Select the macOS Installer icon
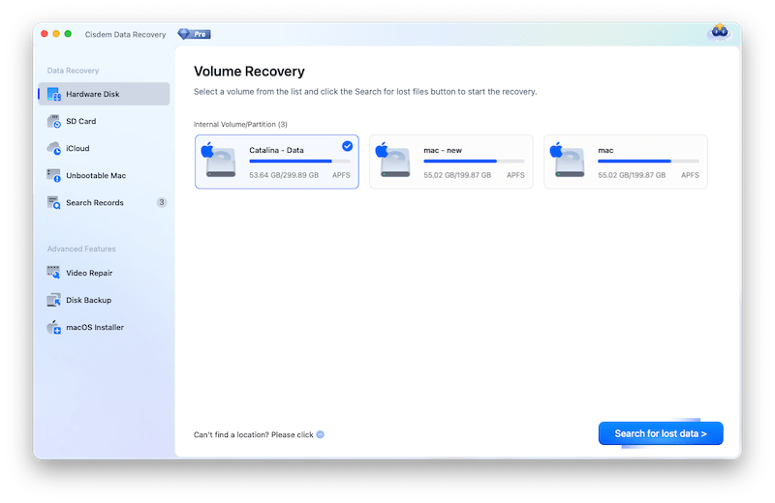Screen dimensions: 775x503 [55, 328]
